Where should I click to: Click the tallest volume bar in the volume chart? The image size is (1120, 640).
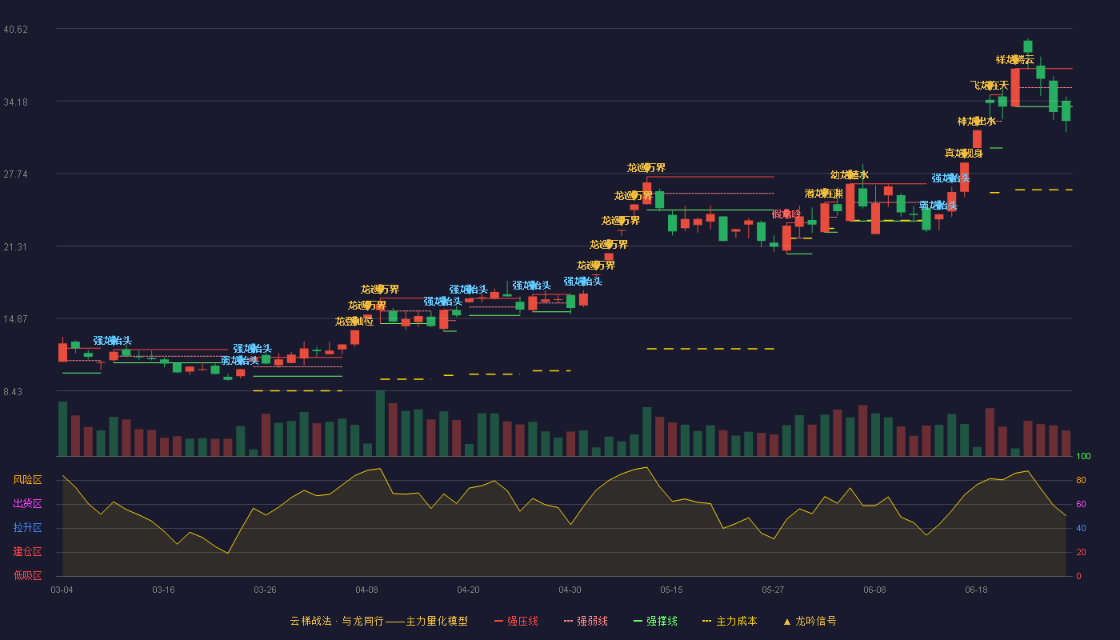[380, 424]
